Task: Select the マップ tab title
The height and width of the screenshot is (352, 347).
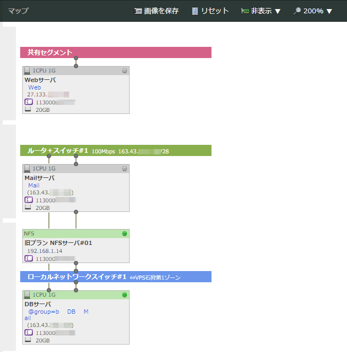Action: click(x=18, y=11)
